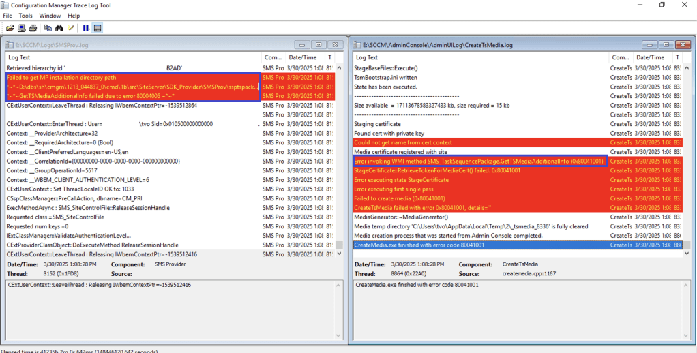Open the Tools menu

coord(25,16)
